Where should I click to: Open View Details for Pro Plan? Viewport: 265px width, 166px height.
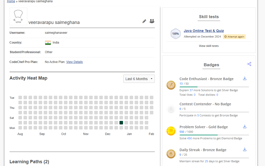pos(75,62)
